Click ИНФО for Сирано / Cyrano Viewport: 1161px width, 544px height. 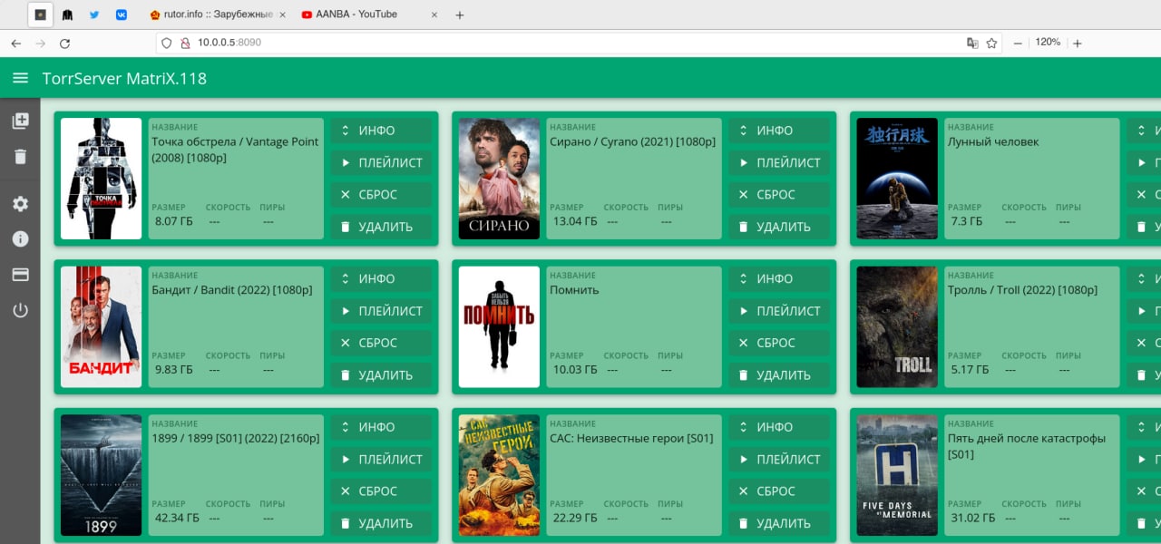point(778,131)
